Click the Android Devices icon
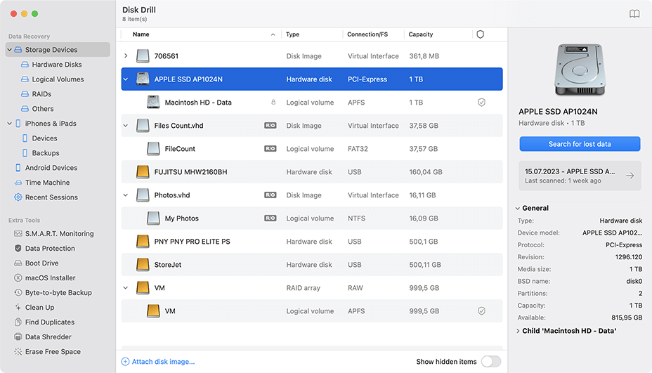The image size is (652, 373). pyautogui.click(x=18, y=168)
